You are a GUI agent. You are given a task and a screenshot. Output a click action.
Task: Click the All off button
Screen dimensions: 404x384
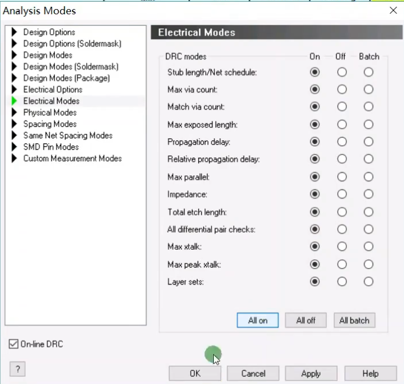coord(306,321)
